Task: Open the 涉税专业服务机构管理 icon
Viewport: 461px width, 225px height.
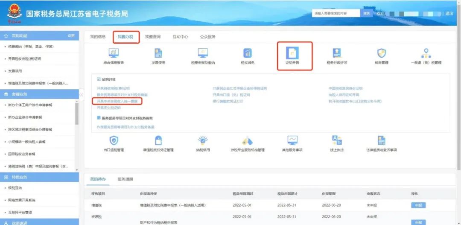Action: click(x=248, y=140)
